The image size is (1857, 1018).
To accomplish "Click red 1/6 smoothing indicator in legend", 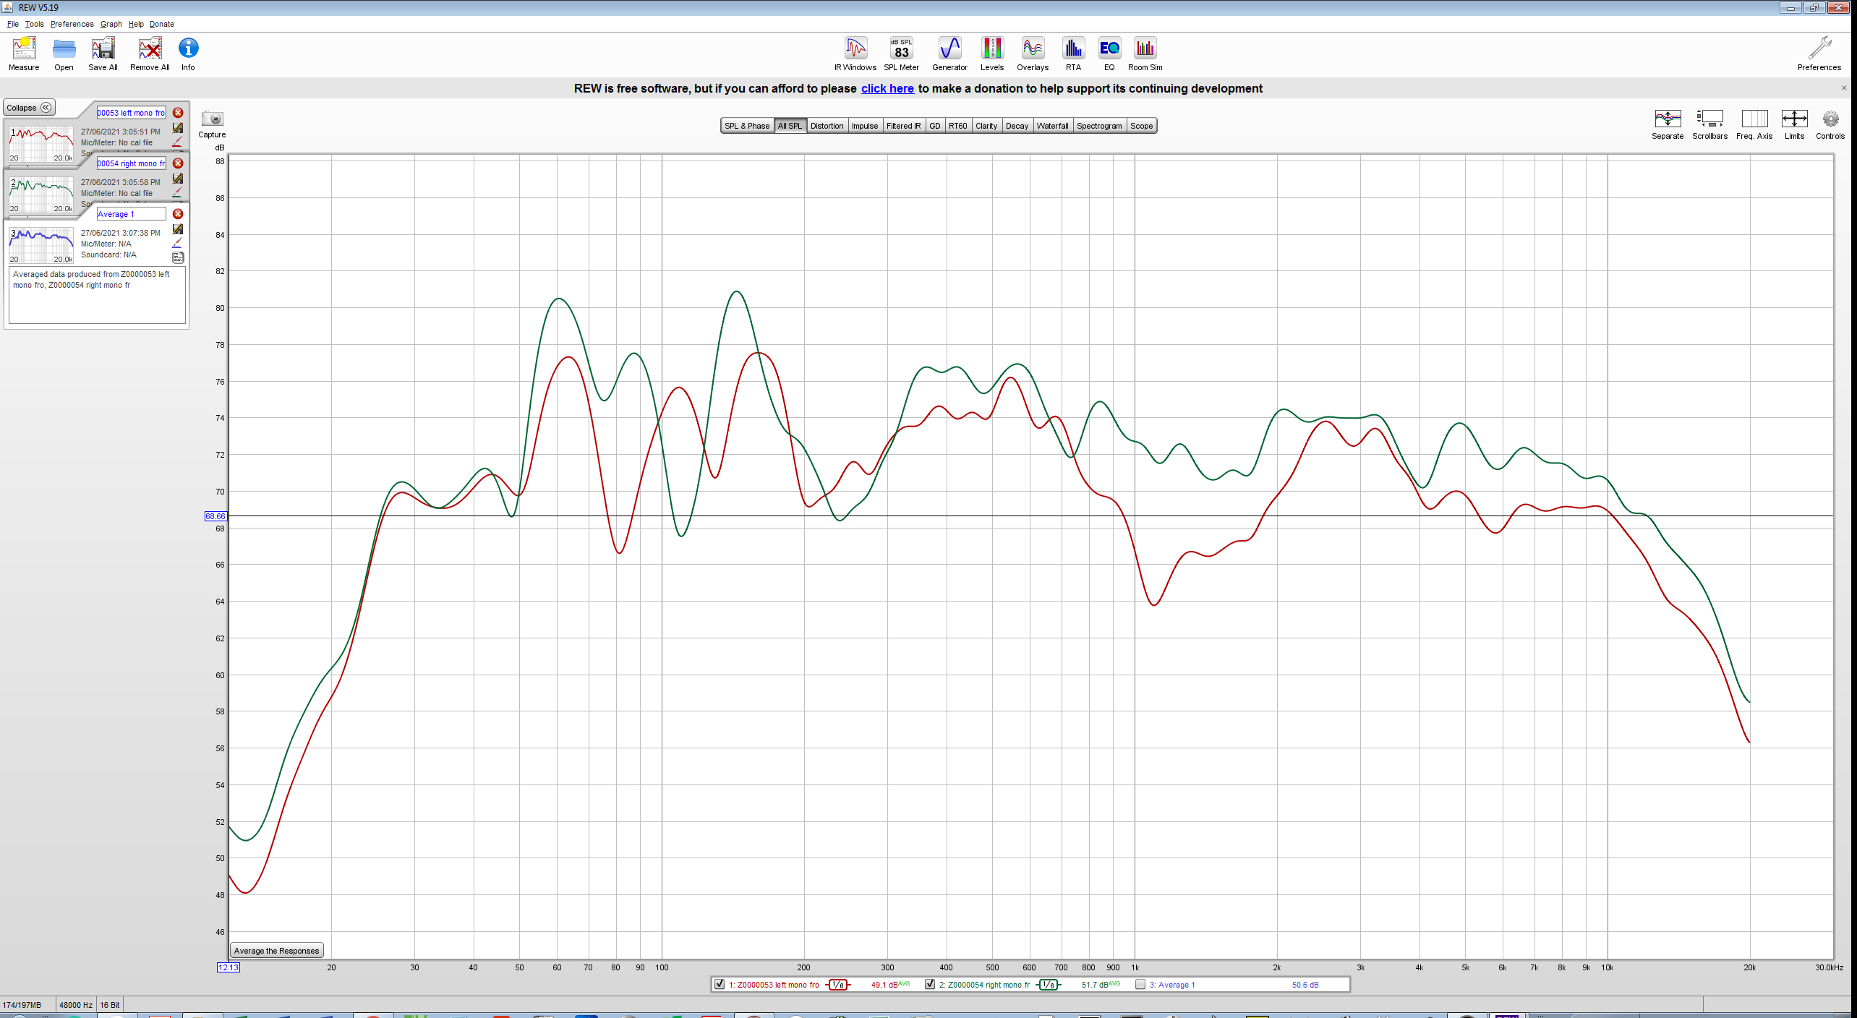I will click(838, 985).
